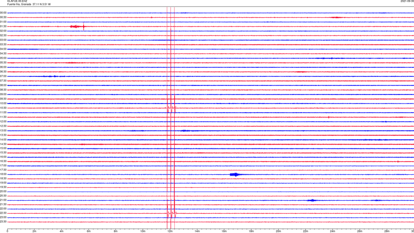Select the 17:00 trace time label
The width and height of the screenshot is (414, 233).
coord(3,165)
